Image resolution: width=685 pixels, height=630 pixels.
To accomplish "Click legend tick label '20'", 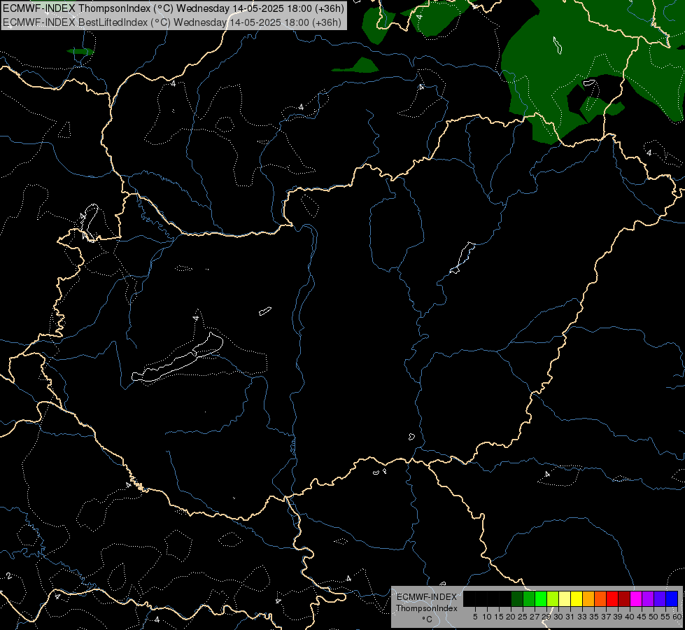I will [511, 617].
